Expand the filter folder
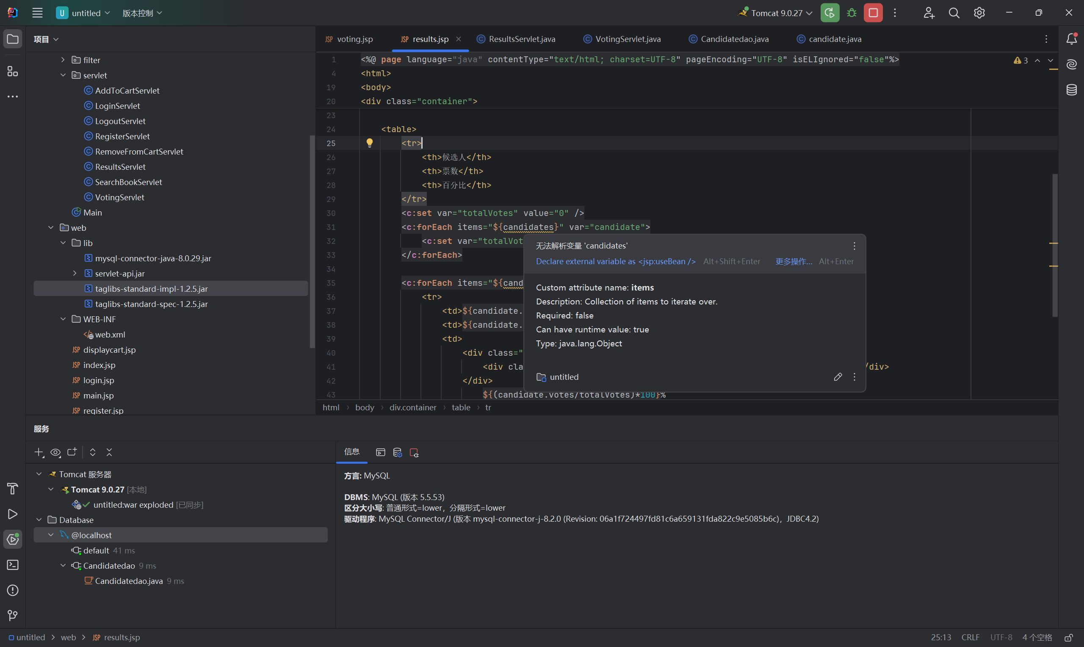1084x647 pixels. pos(63,60)
